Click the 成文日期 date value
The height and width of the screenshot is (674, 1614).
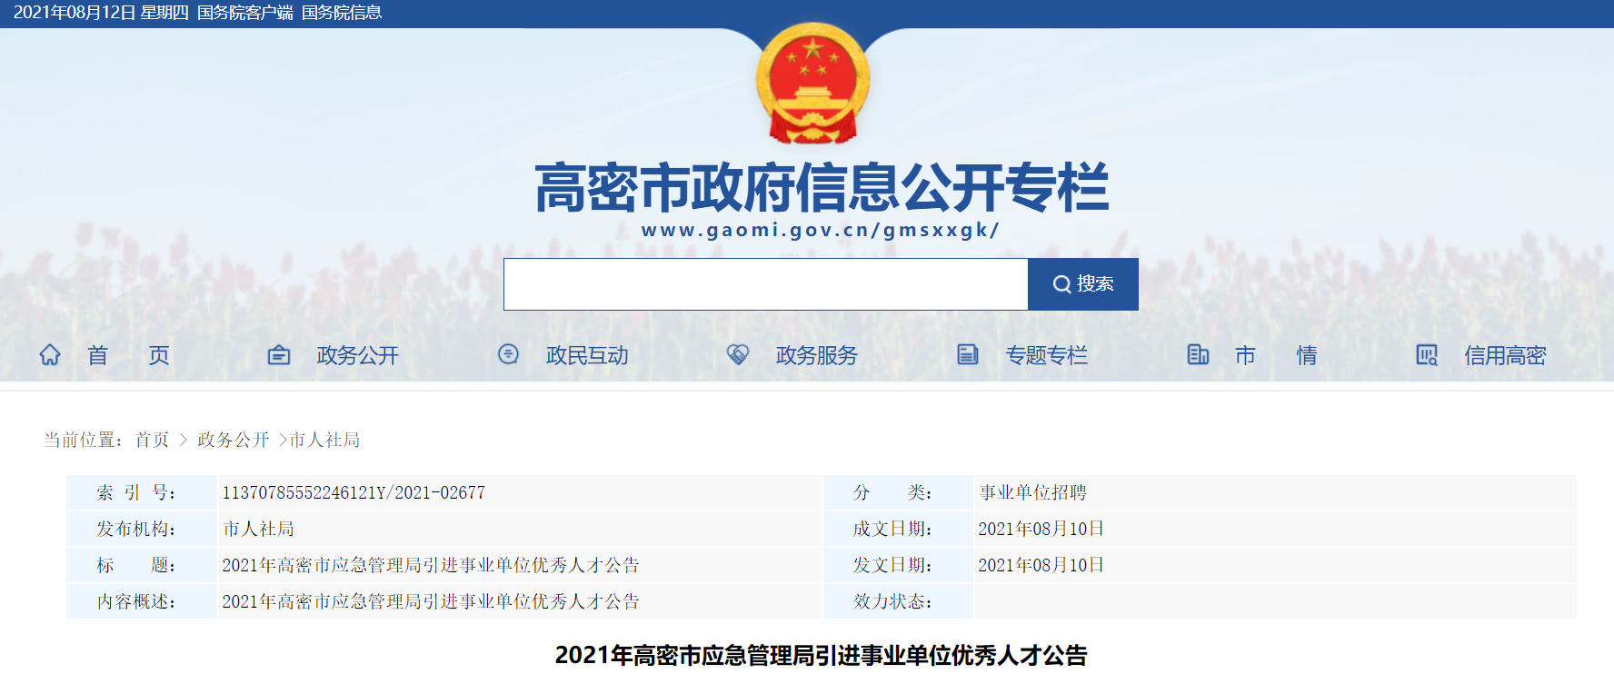pyautogui.click(x=1041, y=529)
